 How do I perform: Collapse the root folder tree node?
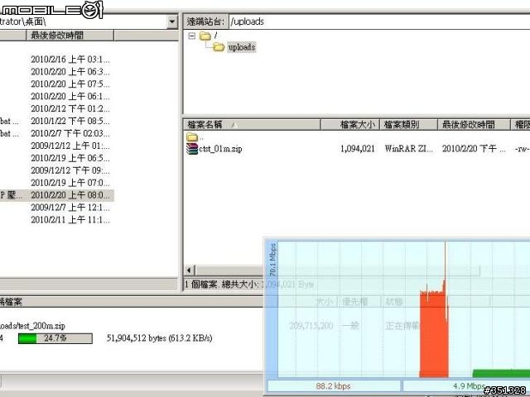(x=191, y=36)
